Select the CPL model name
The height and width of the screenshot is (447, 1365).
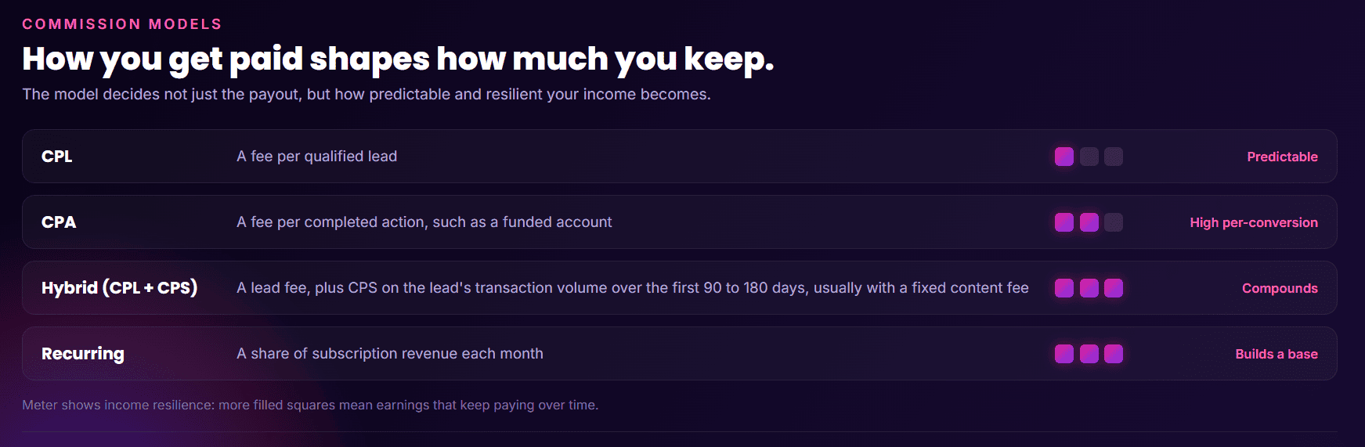point(56,157)
